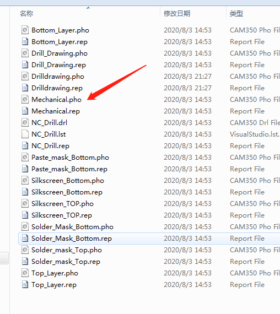Click the Top_Layer.pho file icon
This screenshot has height=314, width=280.
click(x=25, y=273)
